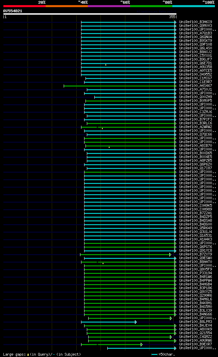Screen dimensions: 218x357
Task: Select the UniRef100_B4K8H1 label
Action: pos(196,303)
